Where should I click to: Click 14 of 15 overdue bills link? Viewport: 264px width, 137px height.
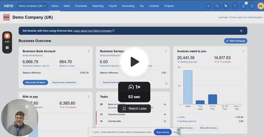click(x=68, y=107)
